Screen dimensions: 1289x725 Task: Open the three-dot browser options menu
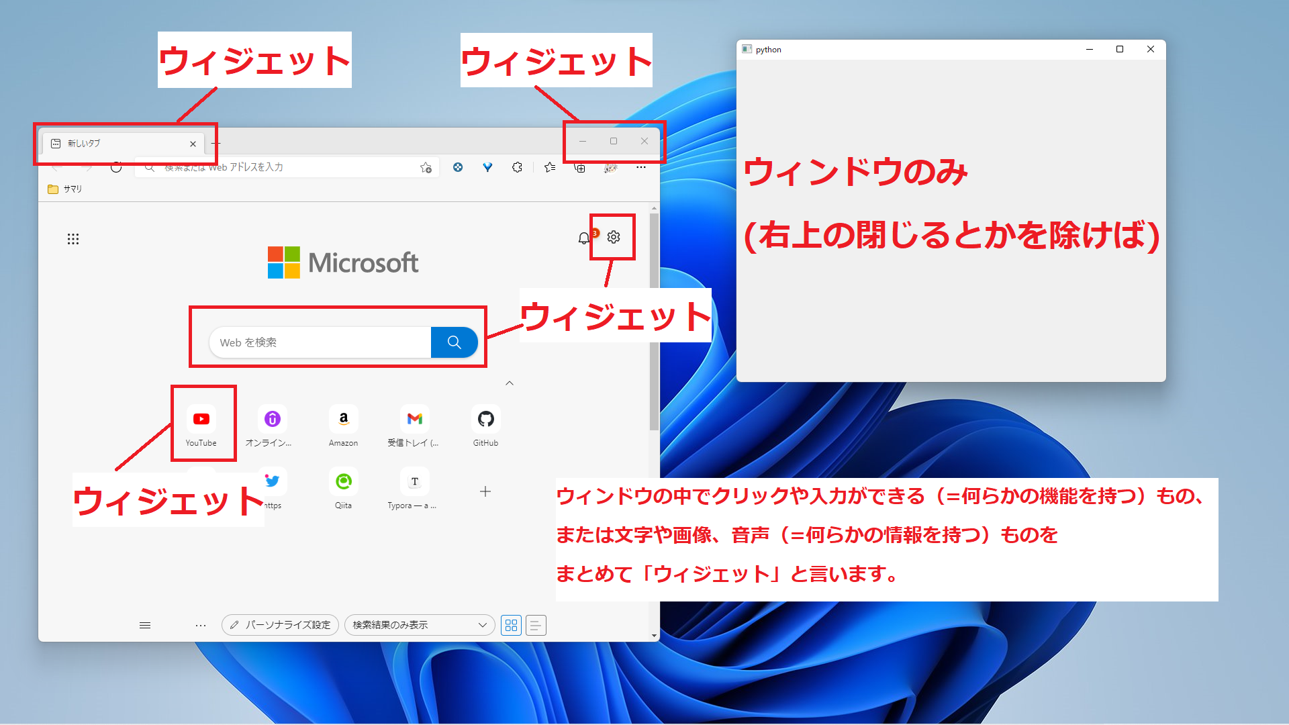pyautogui.click(x=640, y=167)
